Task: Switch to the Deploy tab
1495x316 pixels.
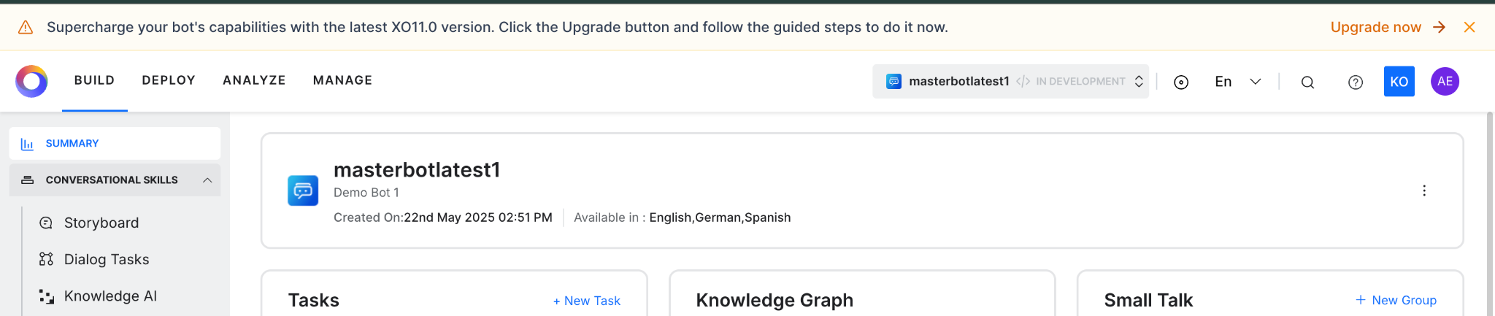Action: click(x=169, y=80)
